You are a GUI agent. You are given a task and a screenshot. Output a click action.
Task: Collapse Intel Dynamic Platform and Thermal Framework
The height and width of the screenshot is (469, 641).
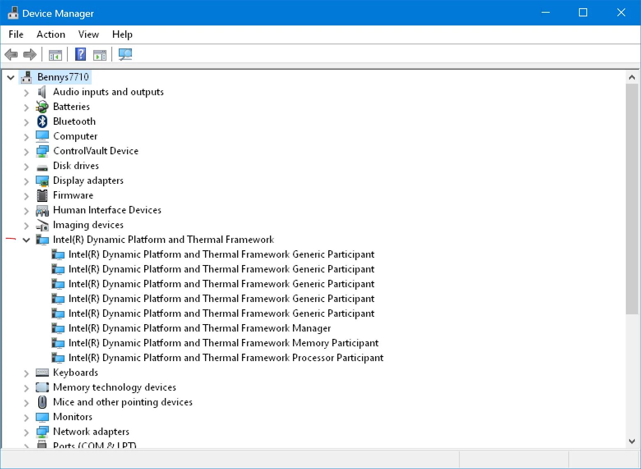[x=26, y=240]
